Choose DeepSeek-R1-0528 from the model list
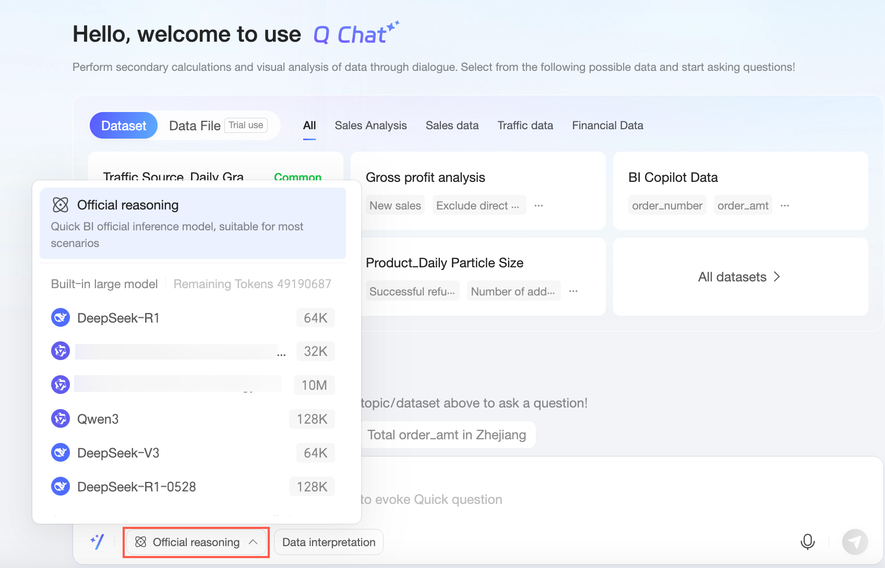 click(x=193, y=486)
